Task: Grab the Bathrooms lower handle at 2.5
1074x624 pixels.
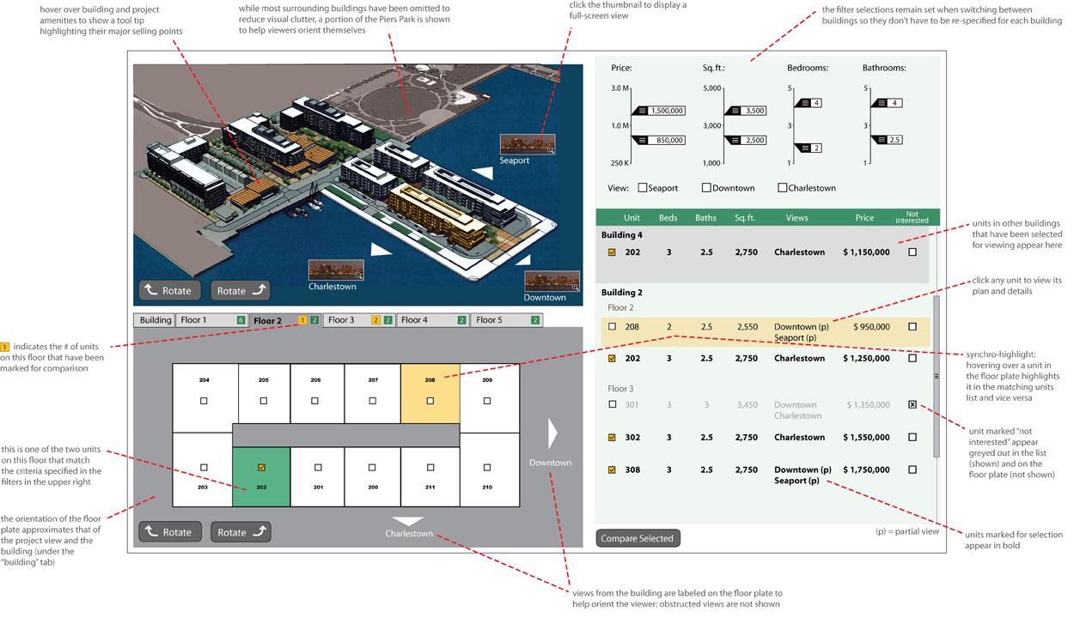Action: [887, 139]
